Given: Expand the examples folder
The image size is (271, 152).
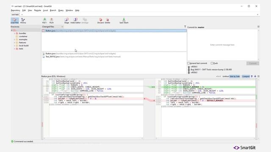Looking at the screenshot, I should pos(14,39).
